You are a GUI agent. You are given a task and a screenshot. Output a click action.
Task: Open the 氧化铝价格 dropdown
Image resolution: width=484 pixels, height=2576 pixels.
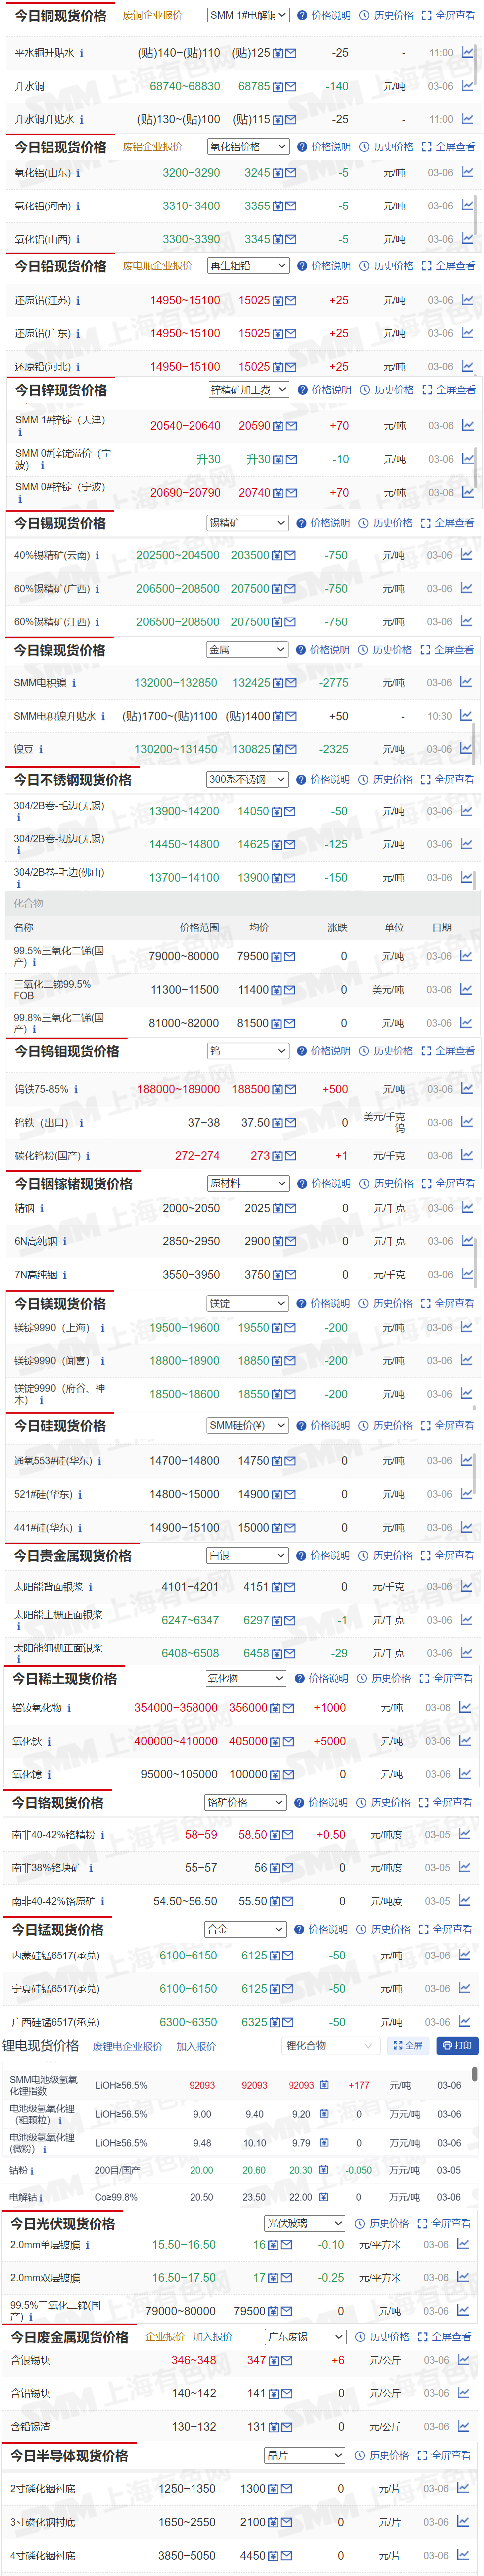pyautogui.click(x=249, y=147)
